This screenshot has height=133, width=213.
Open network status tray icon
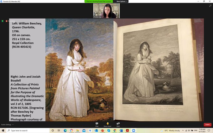coord(186,130)
